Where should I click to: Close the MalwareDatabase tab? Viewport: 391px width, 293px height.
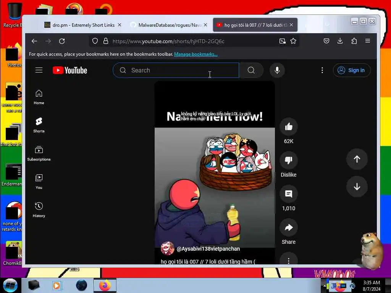pyautogui.click(x=205, y=25)
